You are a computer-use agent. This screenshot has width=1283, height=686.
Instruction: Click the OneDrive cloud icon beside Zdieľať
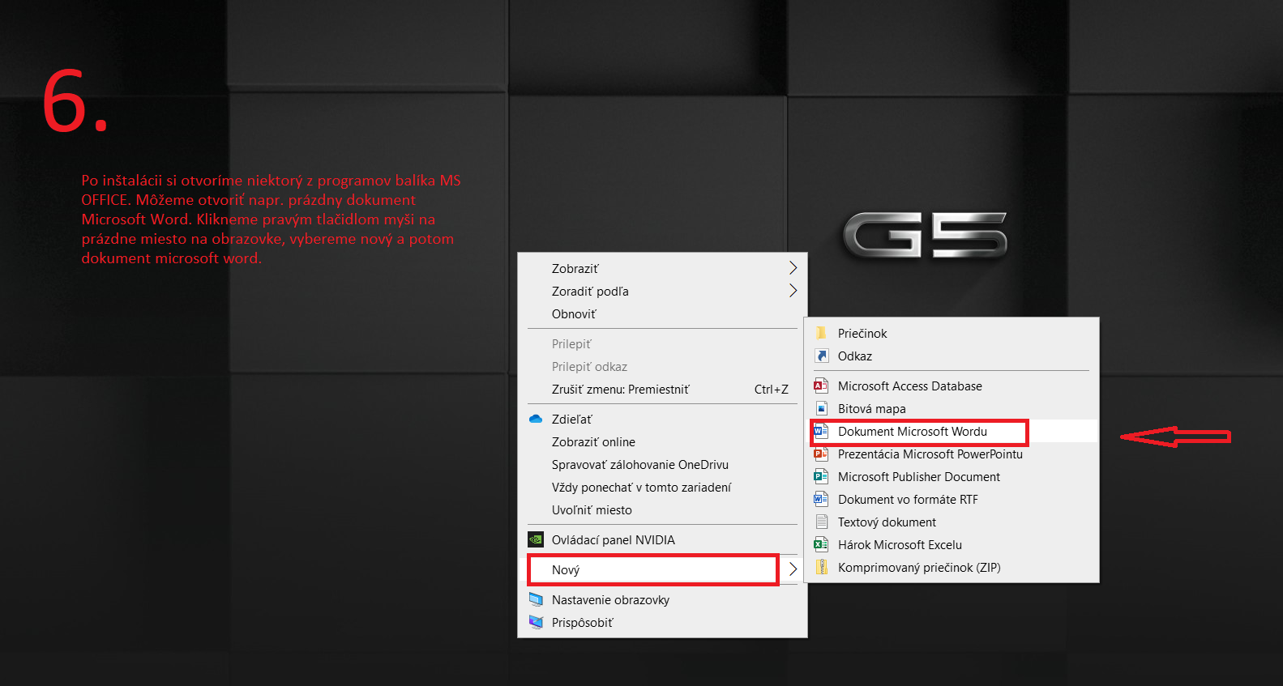click(536, 419)
